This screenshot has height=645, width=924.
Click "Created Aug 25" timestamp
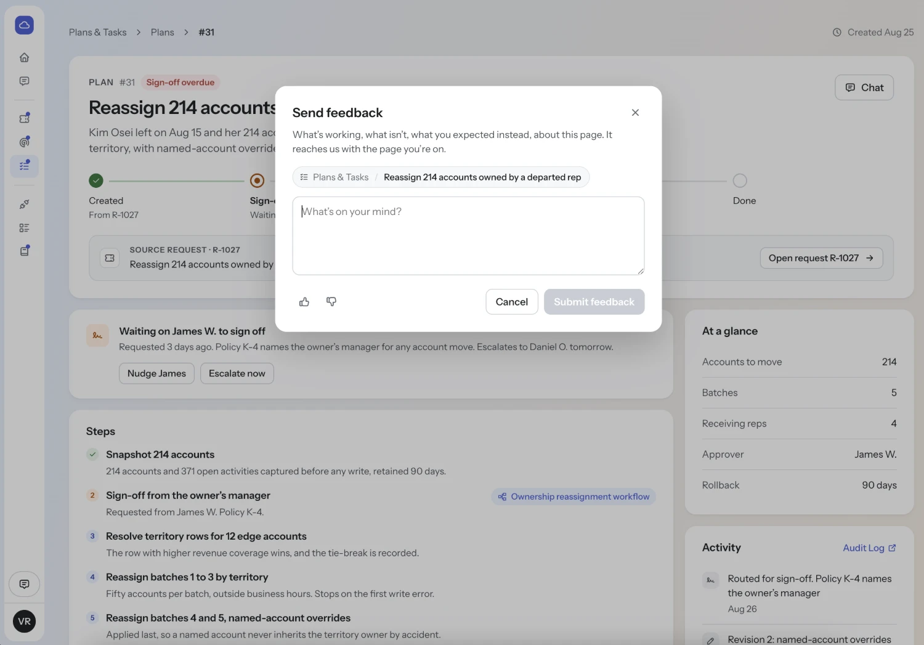click(x=873, y=32)
